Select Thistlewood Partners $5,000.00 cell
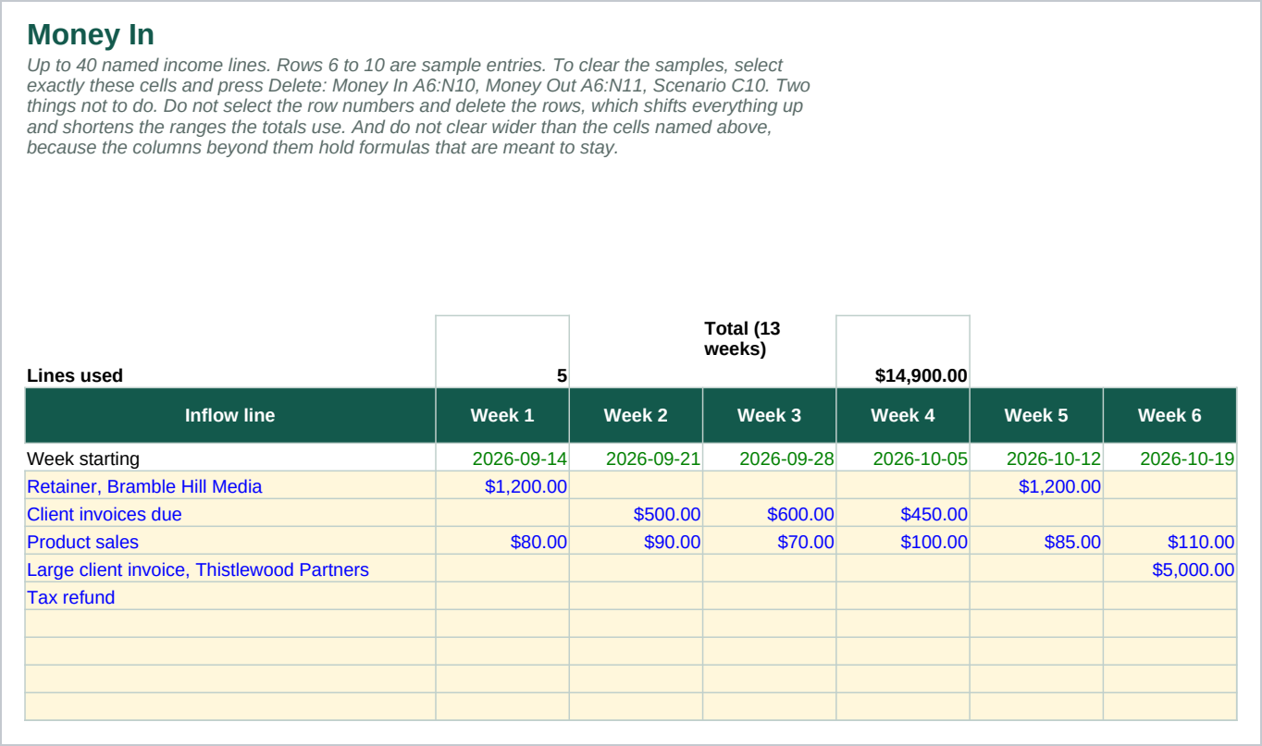The width and height of the screenshot is (1262, 746). [1170, 569]
